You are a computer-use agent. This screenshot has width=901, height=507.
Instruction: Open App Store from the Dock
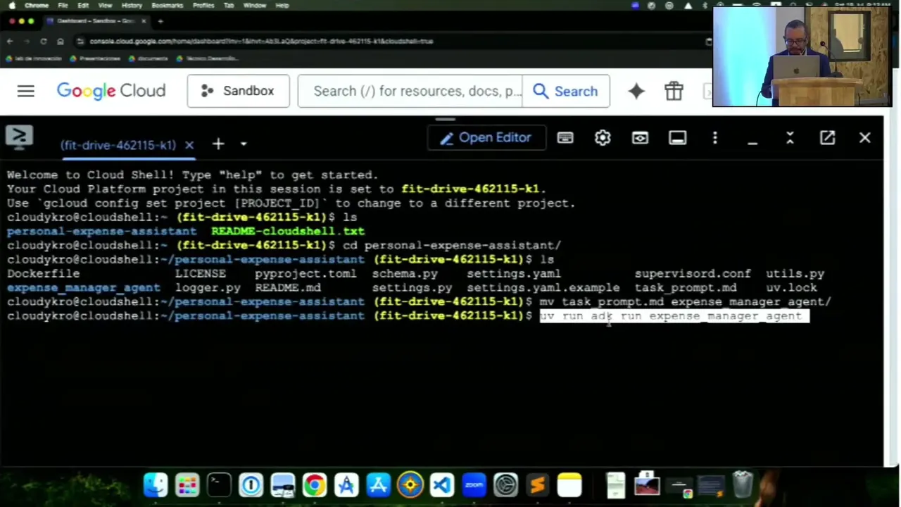coord(378,485)
